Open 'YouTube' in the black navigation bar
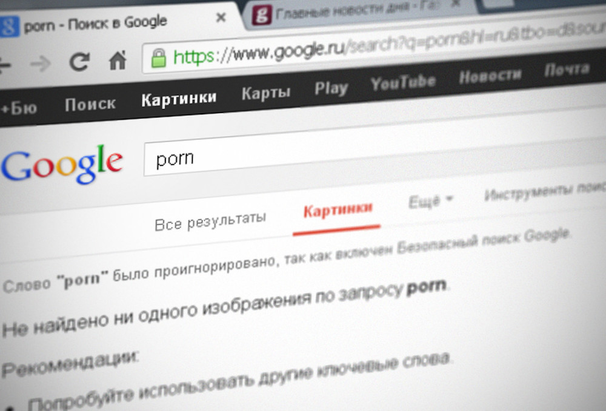This screenshot has height=411, width=606. click(403, 82)
